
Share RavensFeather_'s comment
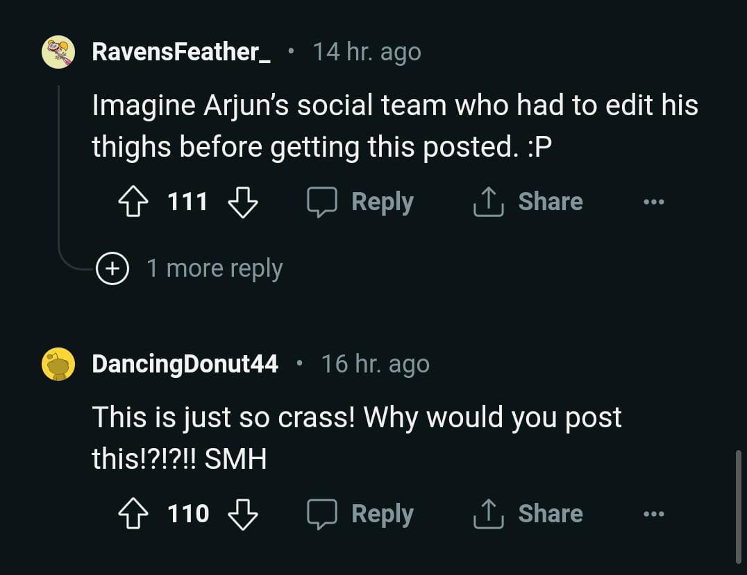click(528, 202)
